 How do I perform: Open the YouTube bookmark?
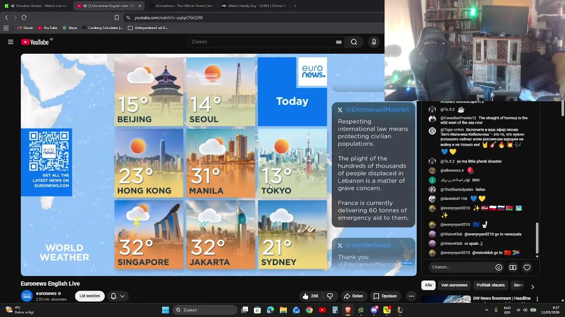click(48, 28)
